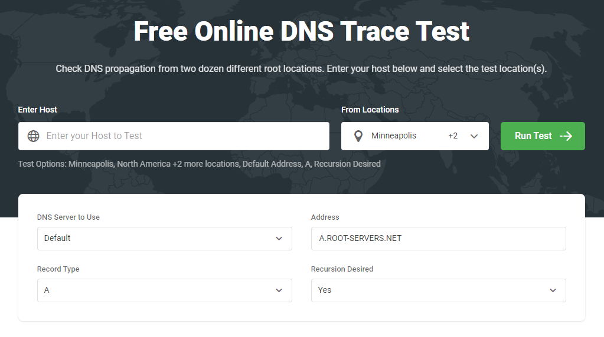604x337 pixels.
Task: Click the Recursion Desired label
Action: pyautogui.click(x=342, y=269)
